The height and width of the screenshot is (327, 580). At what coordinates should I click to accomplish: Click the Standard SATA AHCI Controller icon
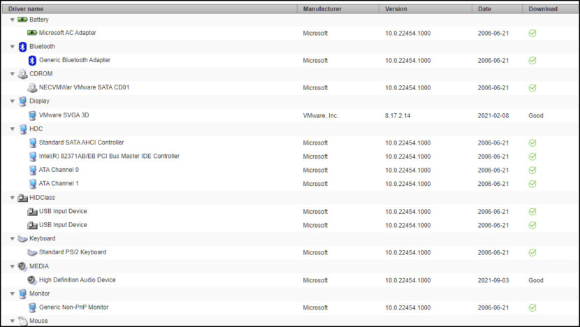coord(32,143)
